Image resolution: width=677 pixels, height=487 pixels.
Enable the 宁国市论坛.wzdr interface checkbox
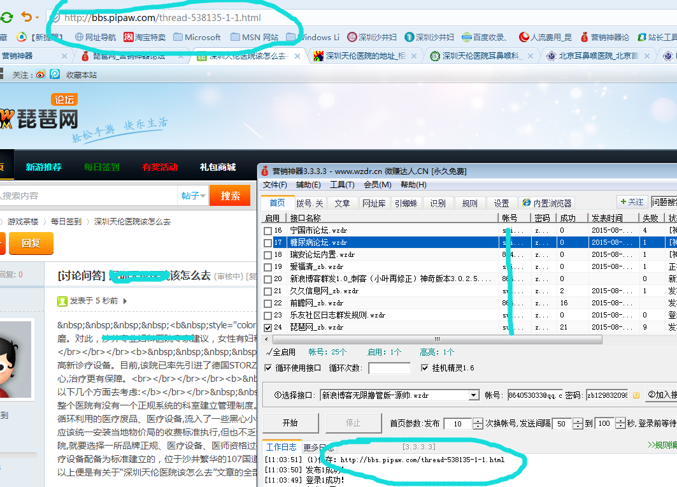268,231
